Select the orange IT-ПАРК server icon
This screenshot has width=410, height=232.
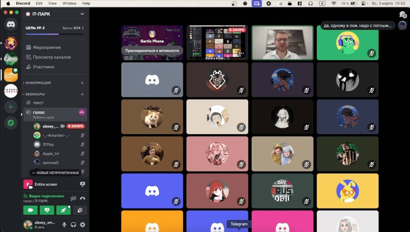[11, 75]
